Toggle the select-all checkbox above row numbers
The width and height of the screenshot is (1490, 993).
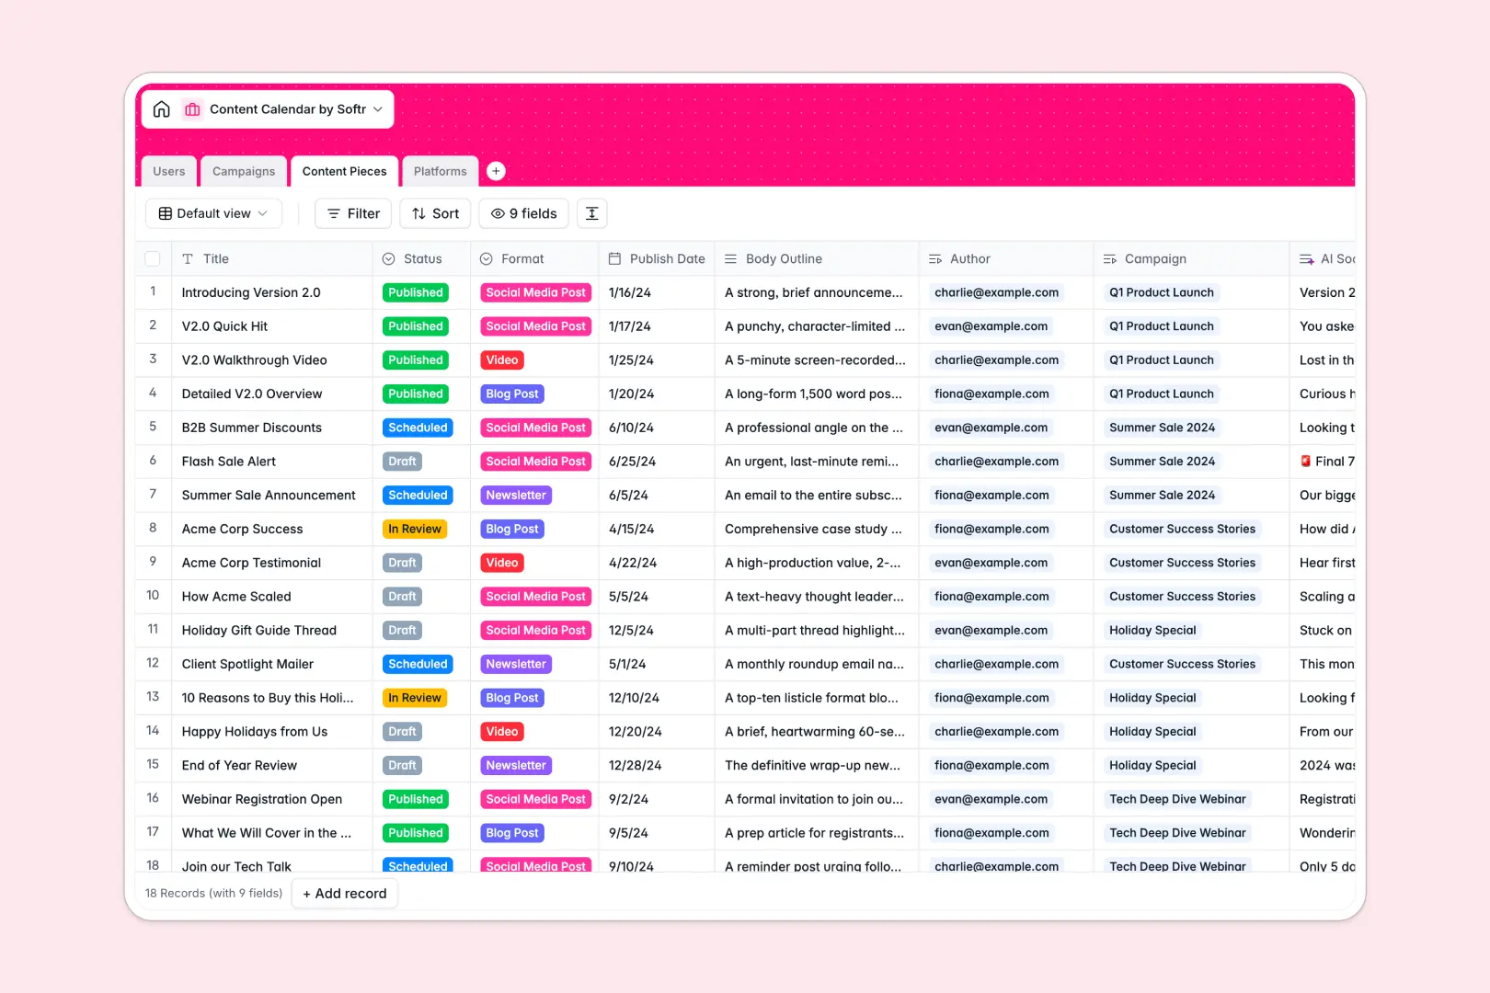pos(153,258)
